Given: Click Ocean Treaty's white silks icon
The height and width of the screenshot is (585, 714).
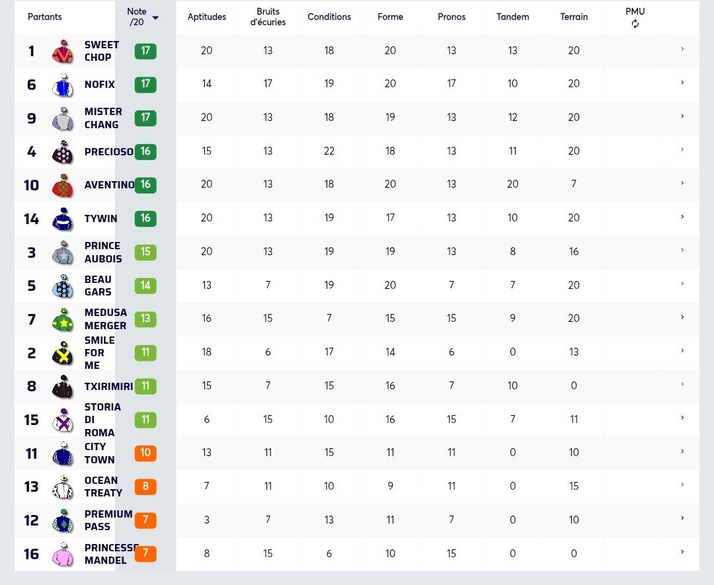Looking at the screenshot, I should [x=63, y=487].
